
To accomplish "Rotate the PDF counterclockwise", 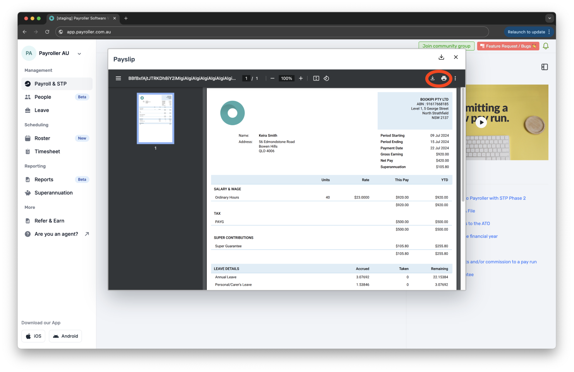I will 327,78.
